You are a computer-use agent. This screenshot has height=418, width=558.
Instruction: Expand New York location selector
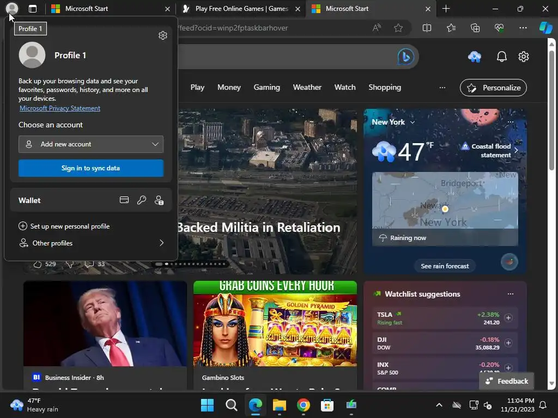pos(393,122)
